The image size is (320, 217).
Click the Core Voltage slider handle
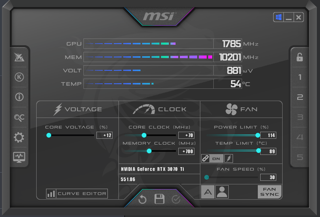click(49, 135)
